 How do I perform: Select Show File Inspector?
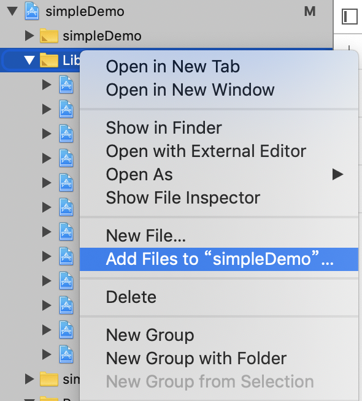pos(183,197)
